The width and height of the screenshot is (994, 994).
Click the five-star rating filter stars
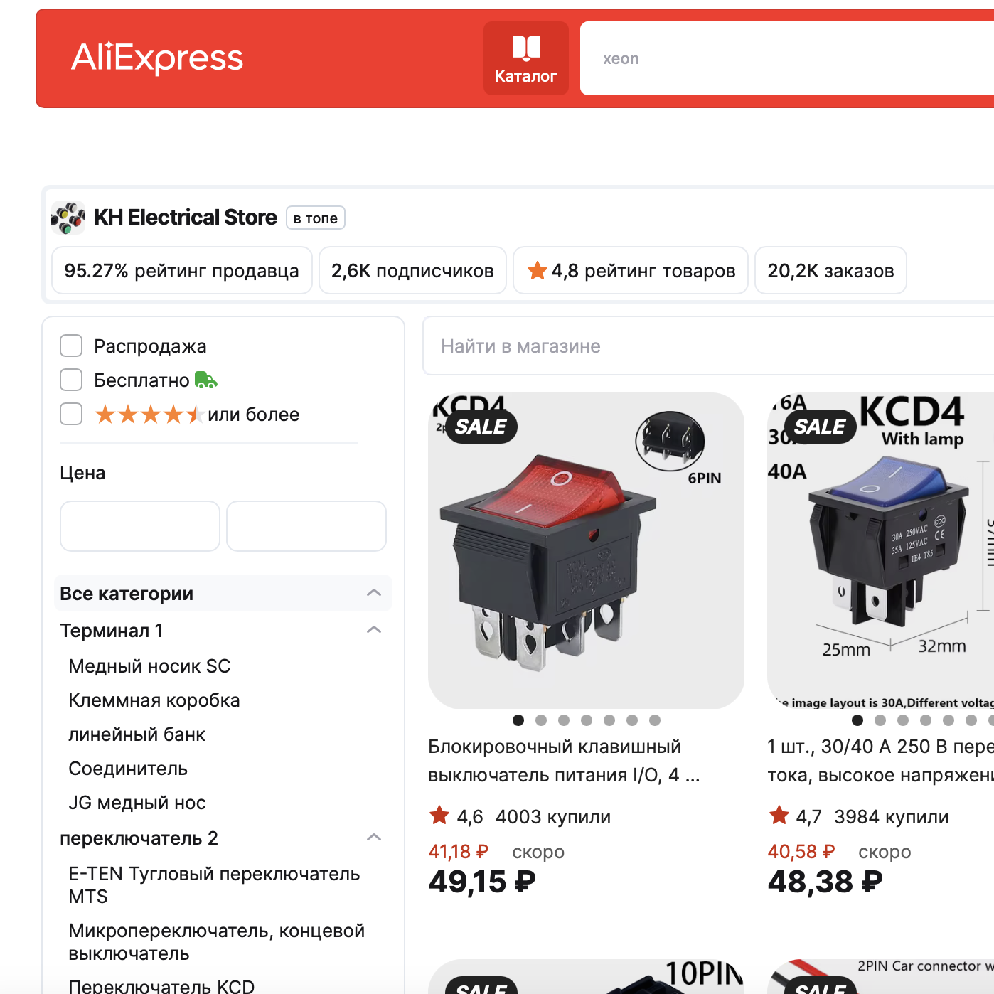[x=149, y=415]
